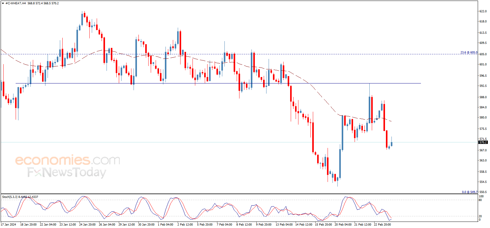
Task: Click the #C-WHEAT,H4 chart title text
Action: 16,3
